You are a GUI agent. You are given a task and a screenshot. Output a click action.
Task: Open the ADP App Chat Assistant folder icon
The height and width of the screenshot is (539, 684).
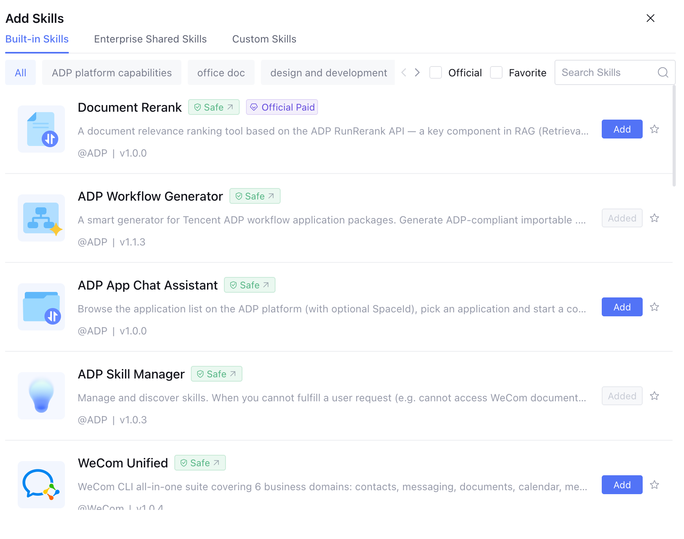coord(41,307)
